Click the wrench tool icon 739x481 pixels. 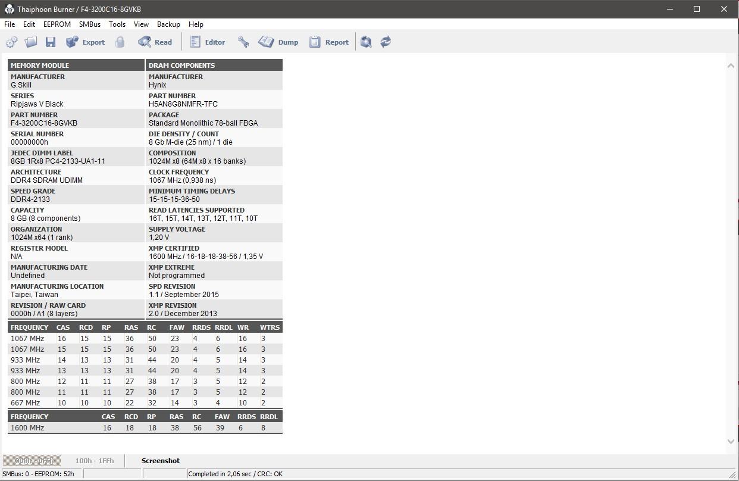243,42
